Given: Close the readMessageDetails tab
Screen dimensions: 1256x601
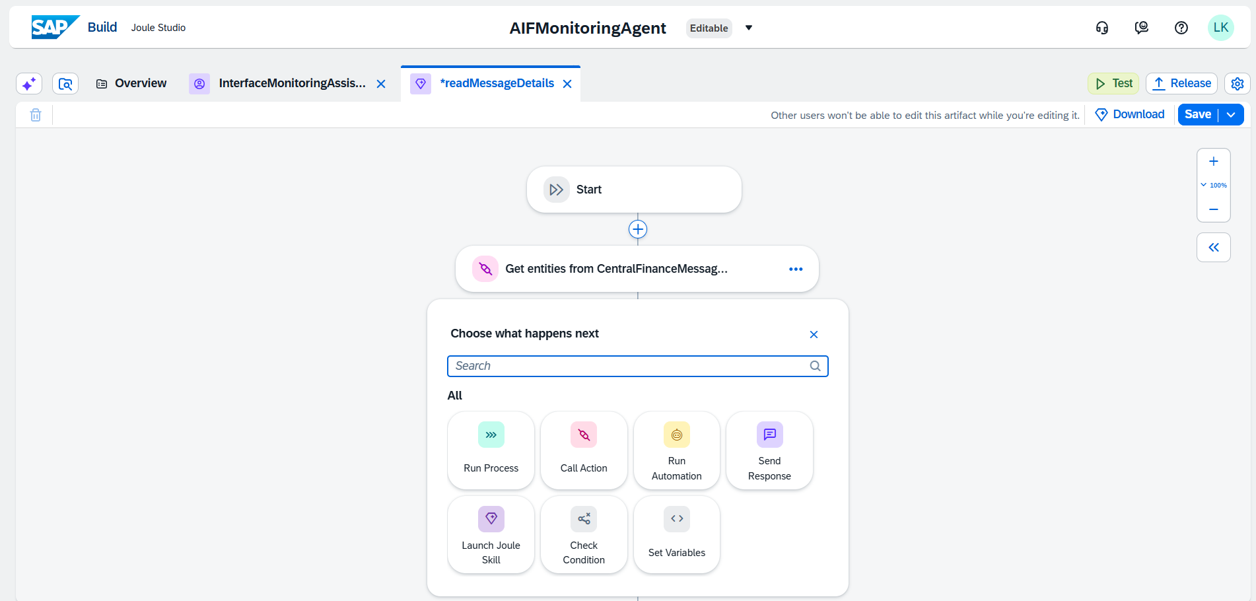Looking at the screenshot, I should click(567, 84).
